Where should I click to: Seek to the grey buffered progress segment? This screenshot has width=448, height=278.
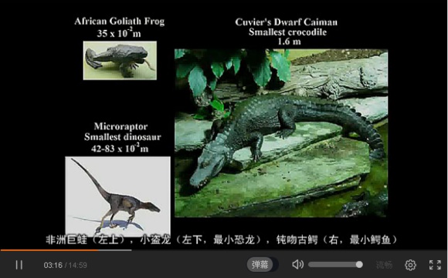[115, 250]
